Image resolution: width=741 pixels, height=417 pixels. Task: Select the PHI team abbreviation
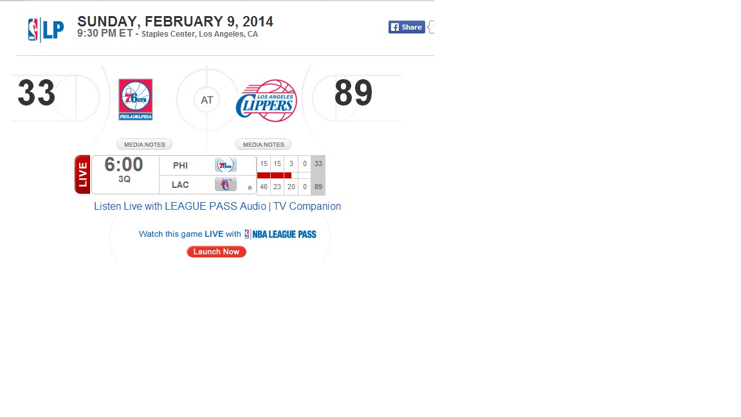[x=181, y=165]
